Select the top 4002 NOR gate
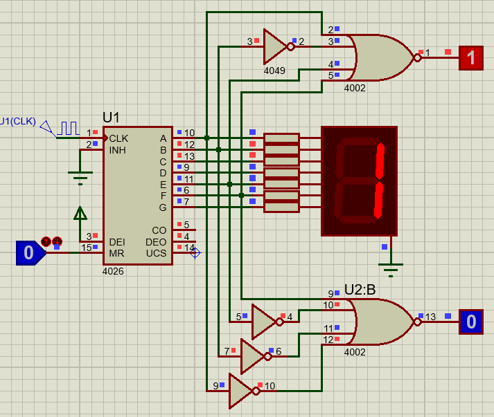The image size is (494, 417). point(380,58)
